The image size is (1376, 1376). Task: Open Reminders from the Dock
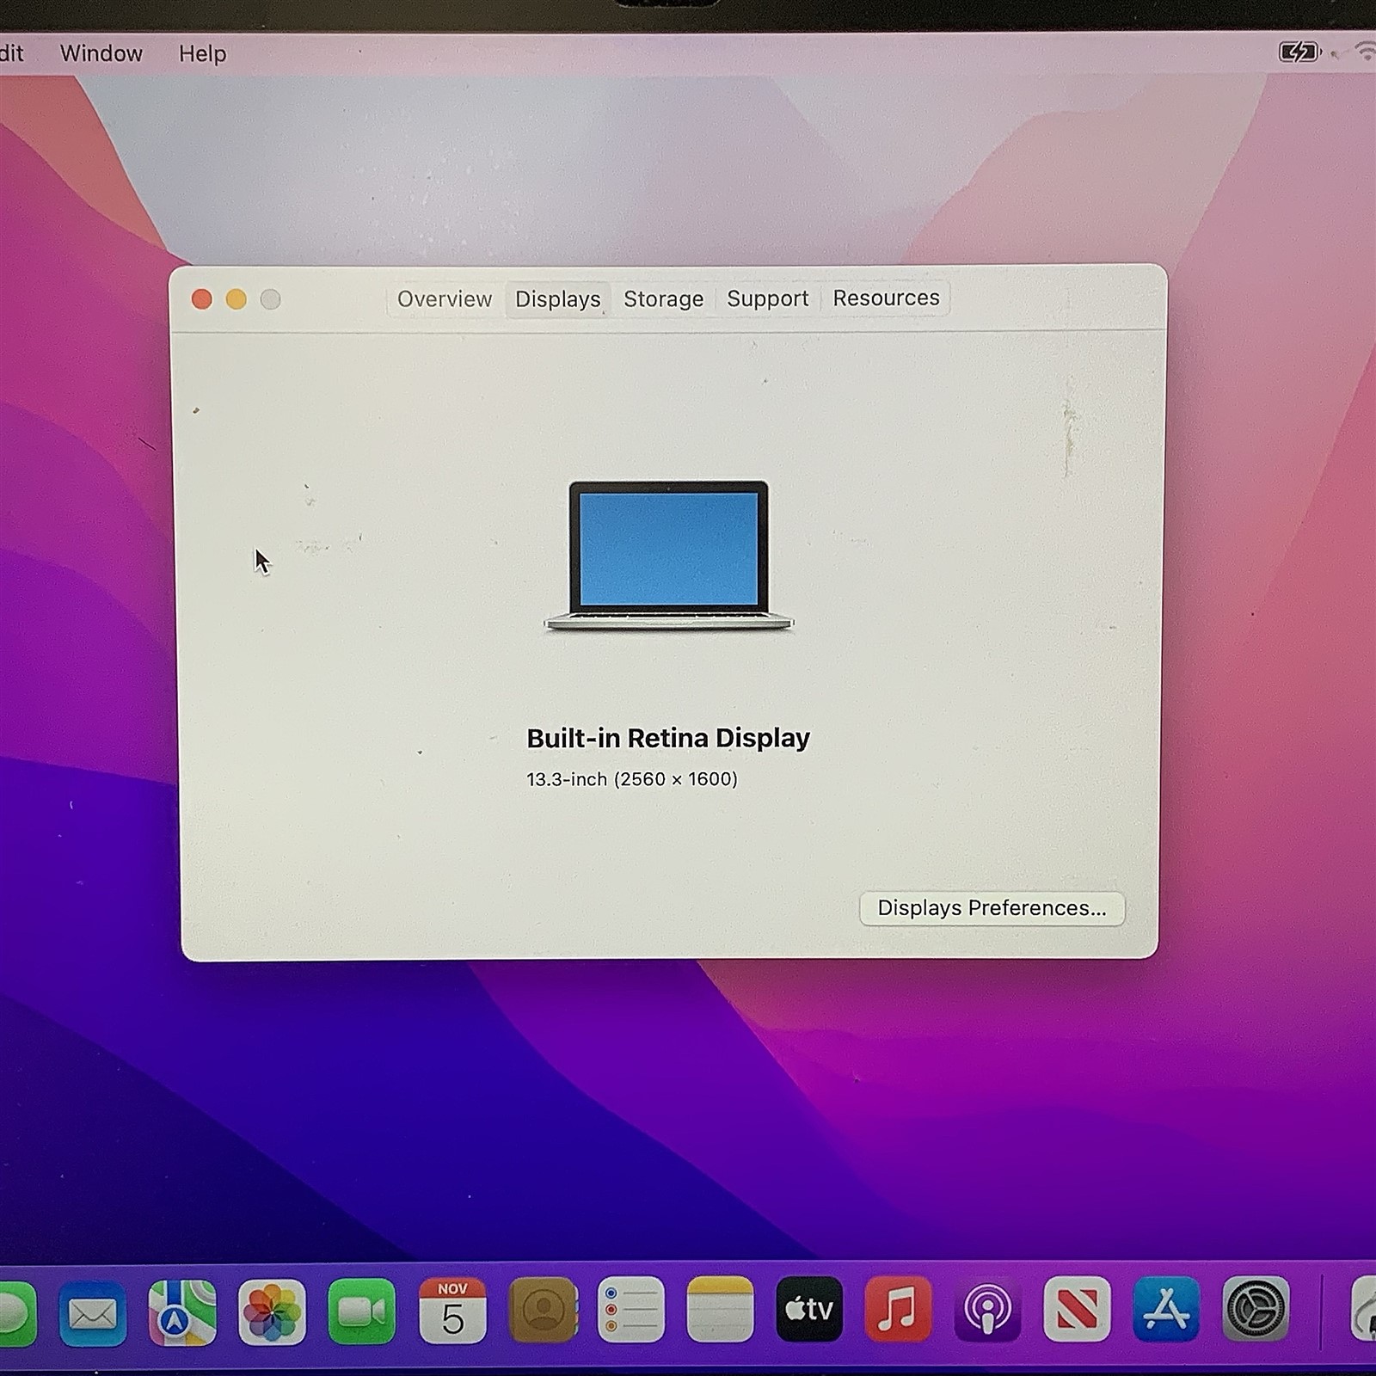(x=634, y=1311)
